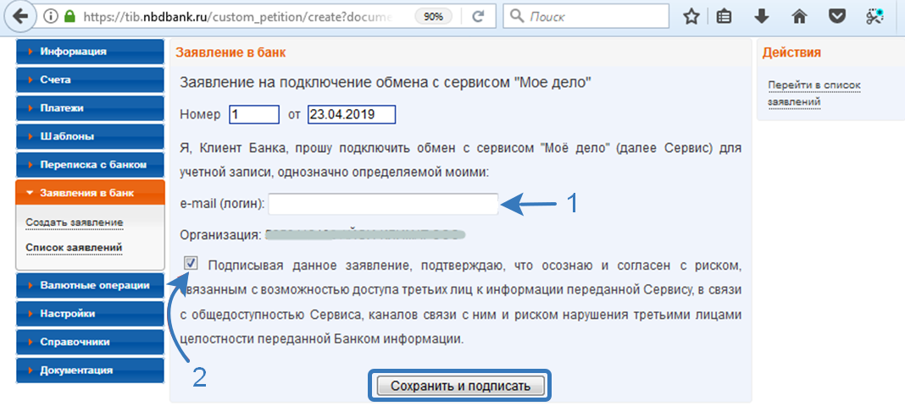Click the Сохранить и подписать button
This screenshot has height=417, width=905.
pos(461,386)
